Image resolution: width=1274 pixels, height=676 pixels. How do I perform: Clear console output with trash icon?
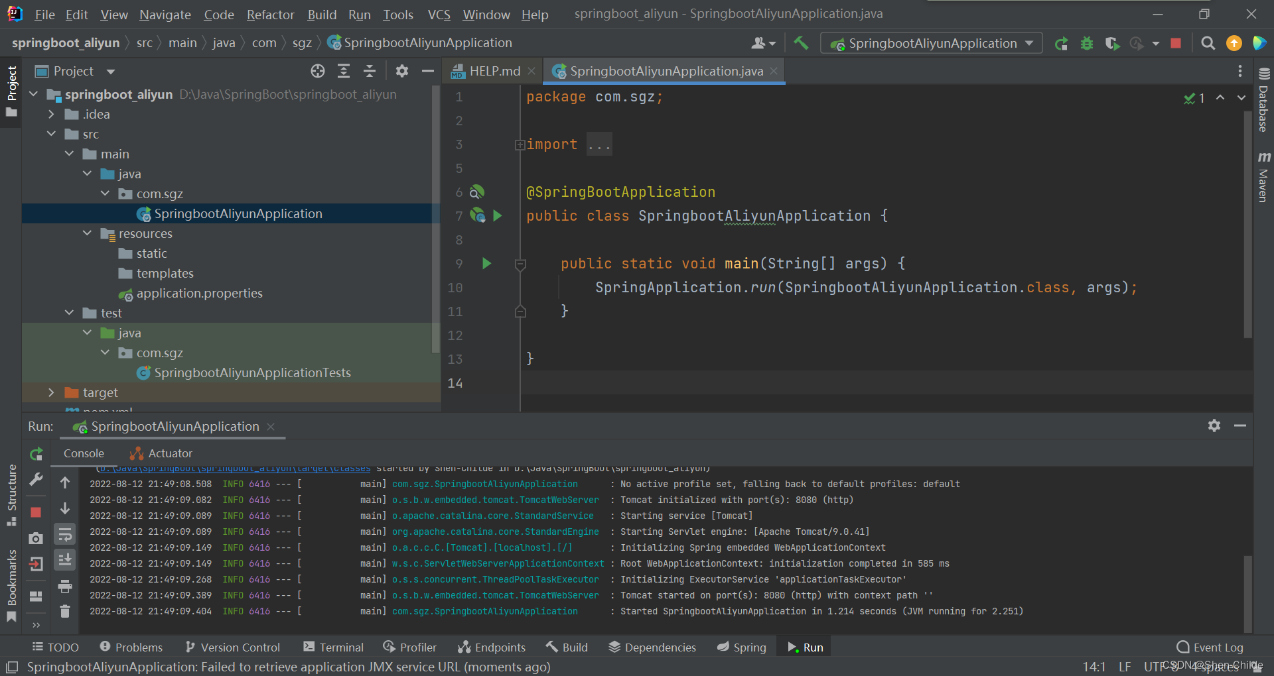point(65,611)
